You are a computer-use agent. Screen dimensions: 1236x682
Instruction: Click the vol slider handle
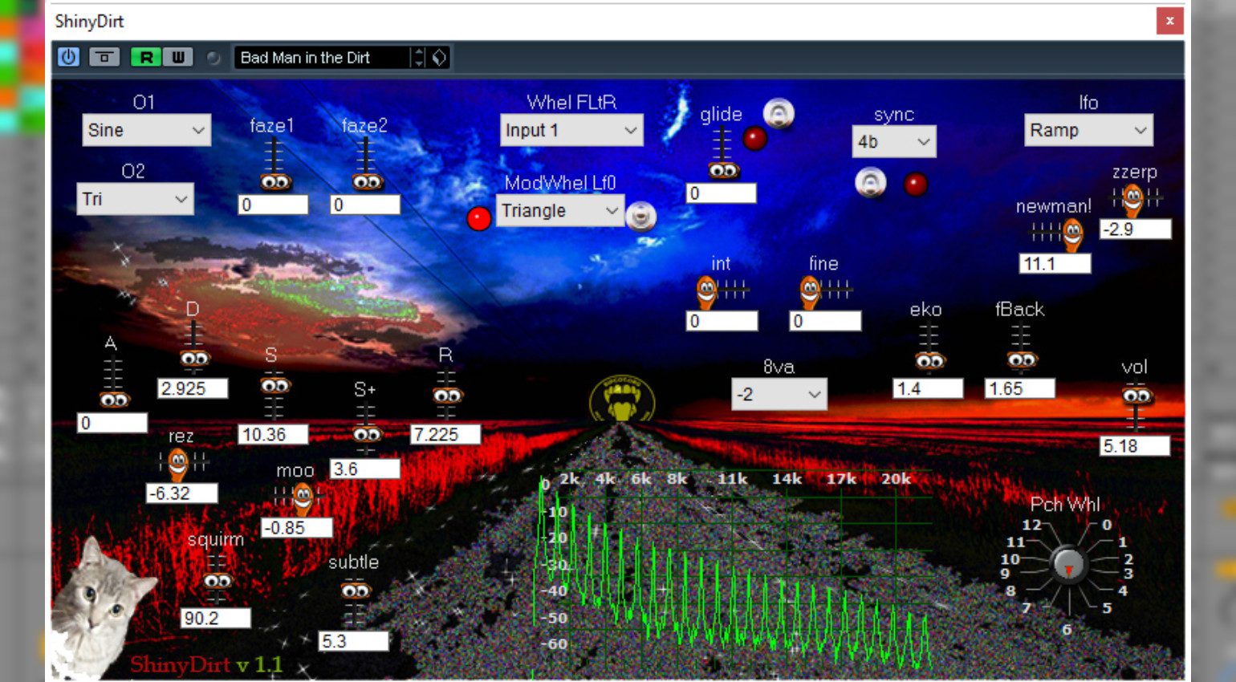(x=1136, y=396)
